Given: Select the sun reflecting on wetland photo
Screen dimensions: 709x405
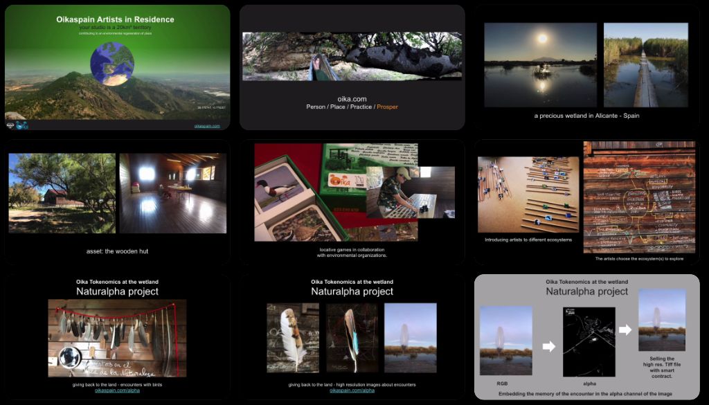Looking at the screenshot, I should (540, 65).
